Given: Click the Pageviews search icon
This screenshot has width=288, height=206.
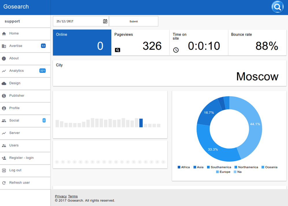Looking at the screenshot, I should coord(117,50).
